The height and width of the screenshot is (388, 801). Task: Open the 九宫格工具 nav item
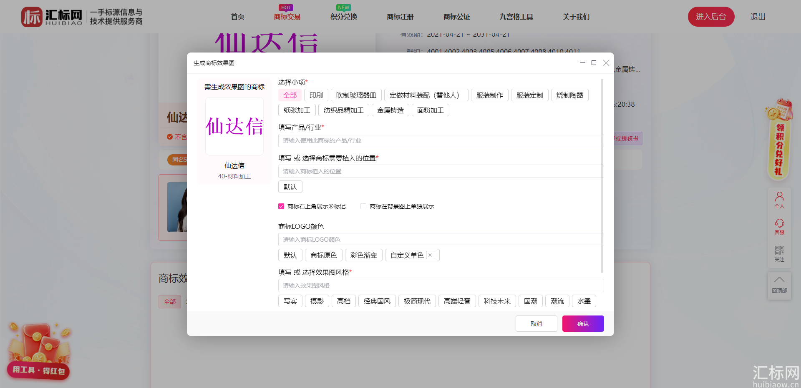(516, 17)
